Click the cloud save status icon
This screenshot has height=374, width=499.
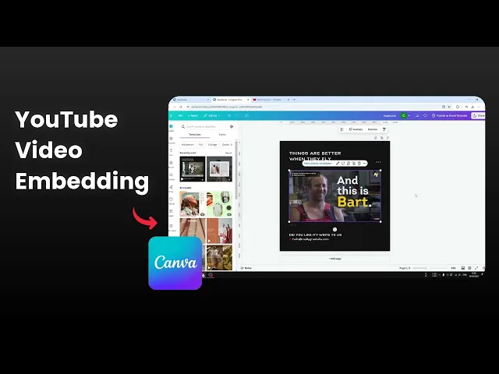coord(246,116)
